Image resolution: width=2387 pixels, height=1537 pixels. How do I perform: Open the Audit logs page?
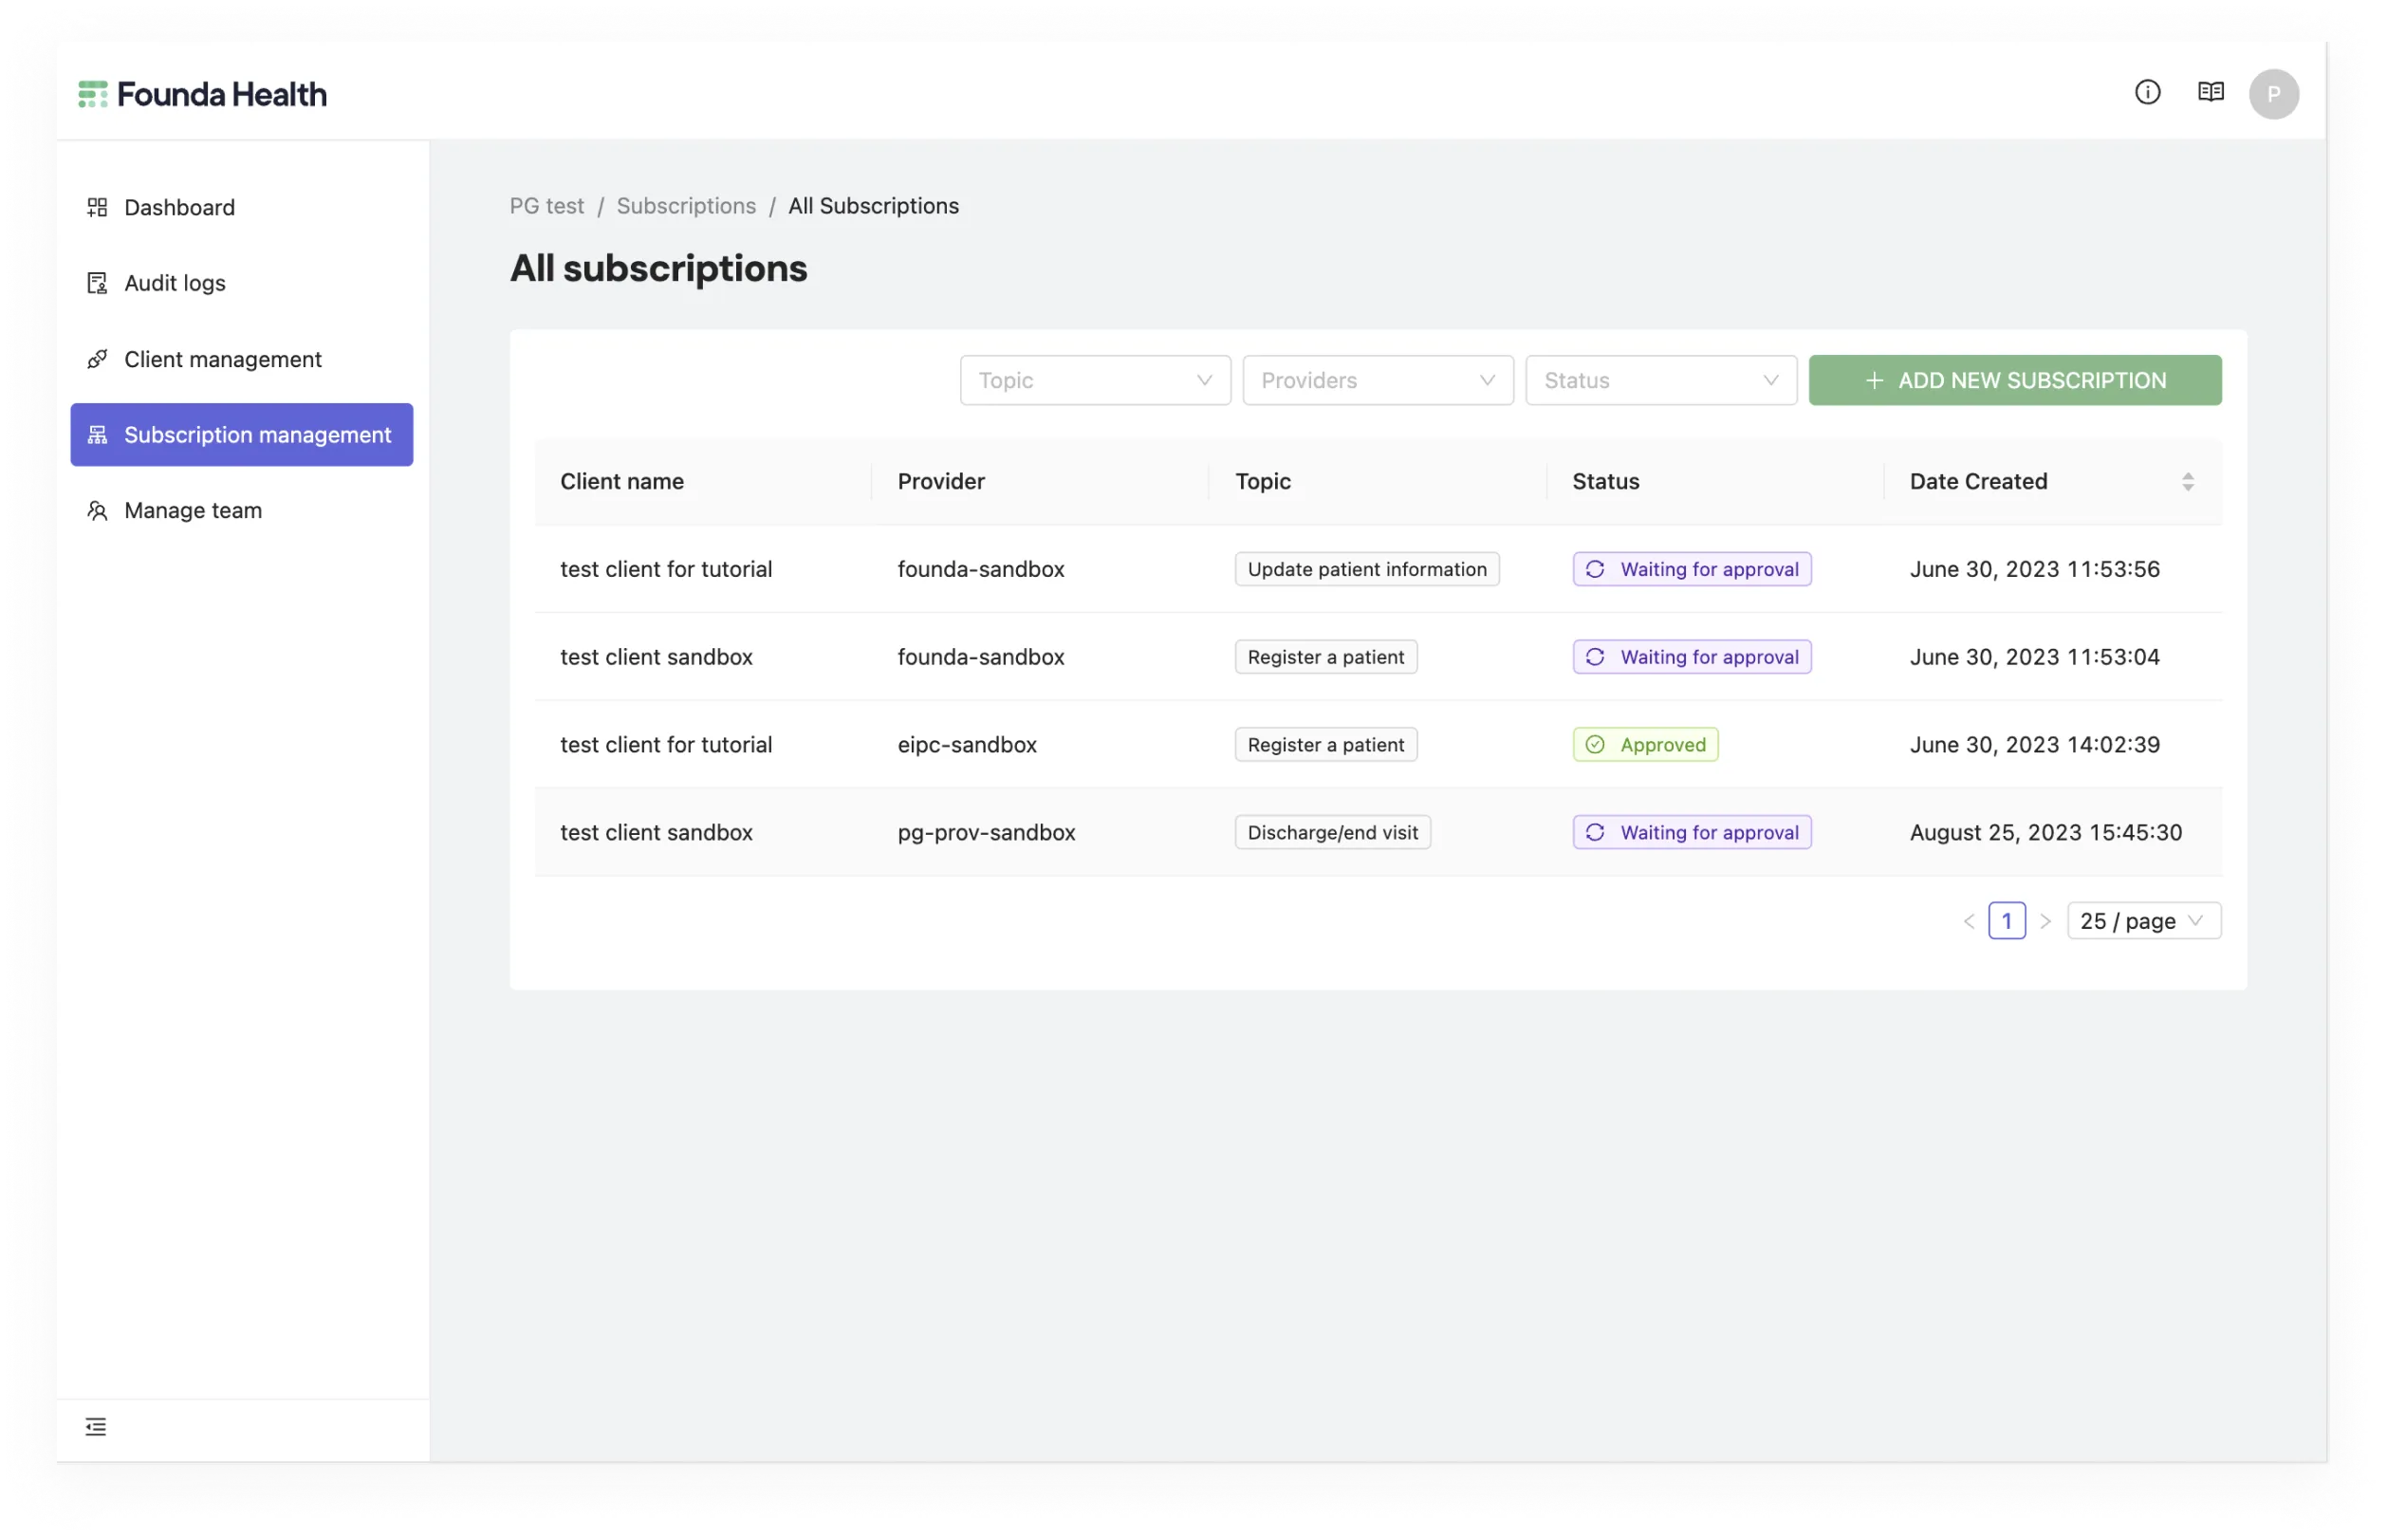(242, 283)
